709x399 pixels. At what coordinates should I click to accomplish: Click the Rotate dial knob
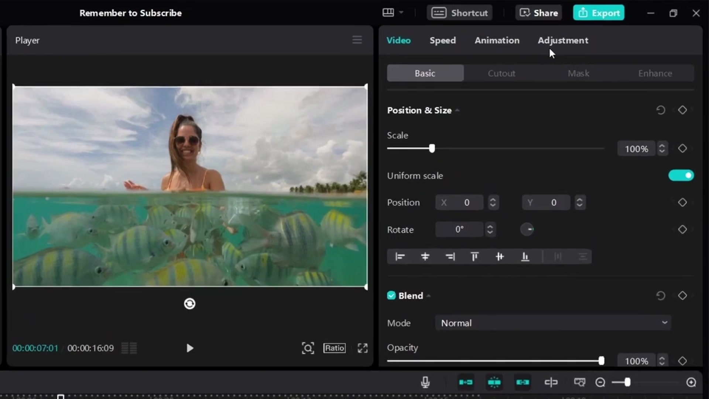pyautogui.click(x=527, y=229)
